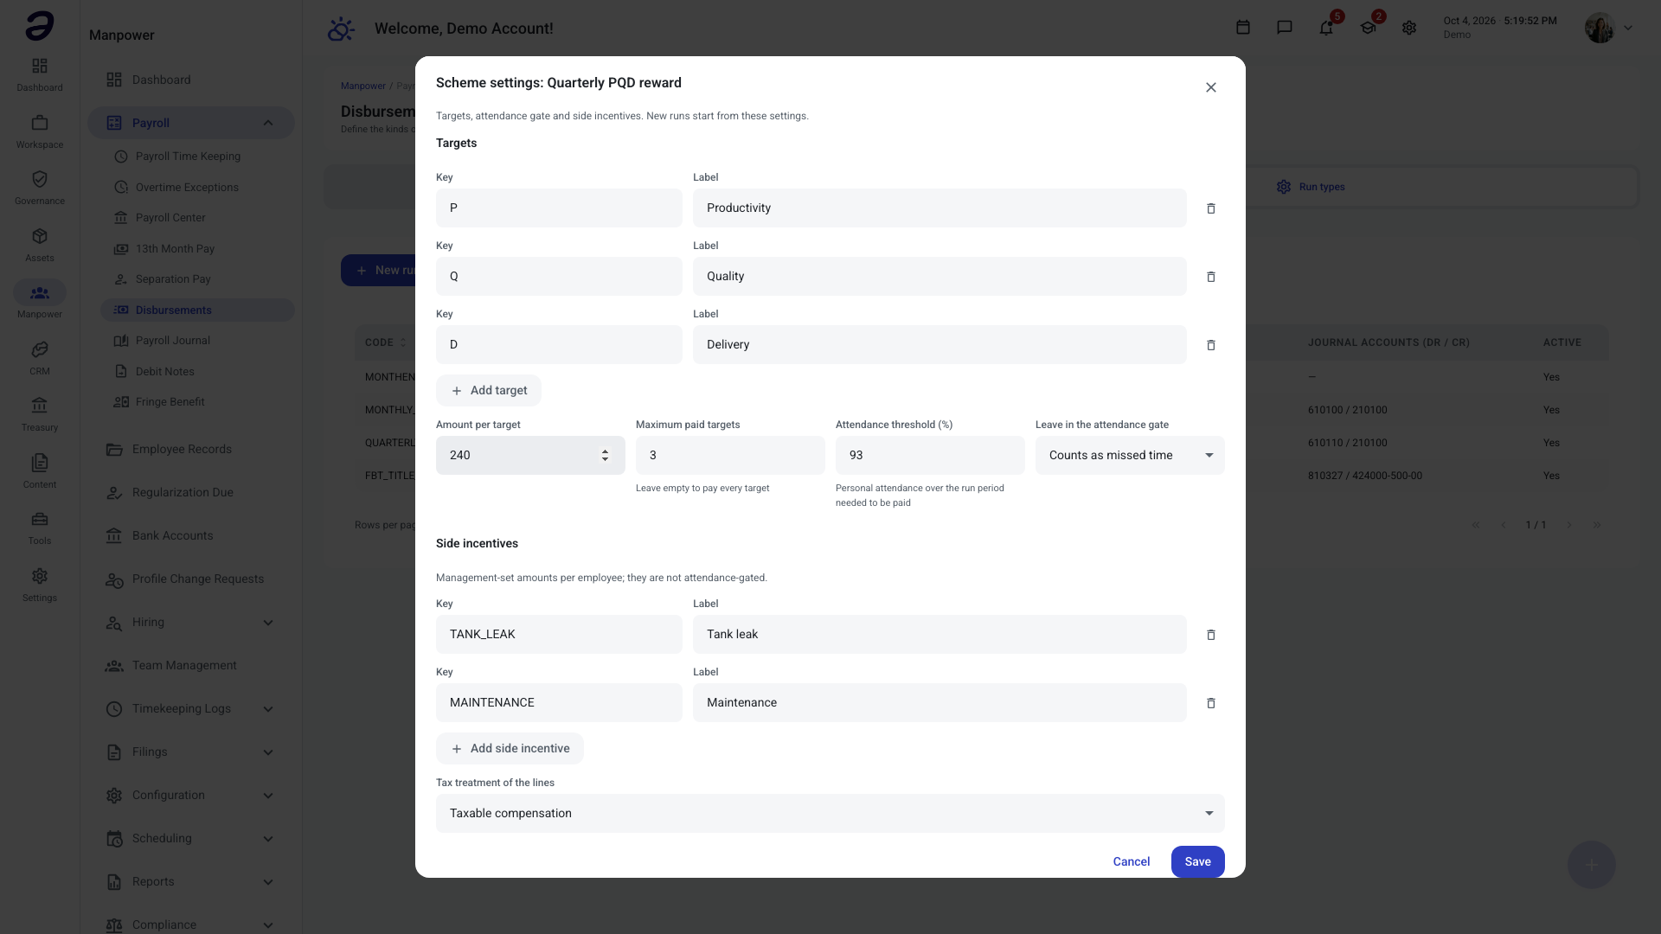Viewport: 1661px width, 934px height.
Task: Click the Maximum paid targets field
Action: (730, 455)
